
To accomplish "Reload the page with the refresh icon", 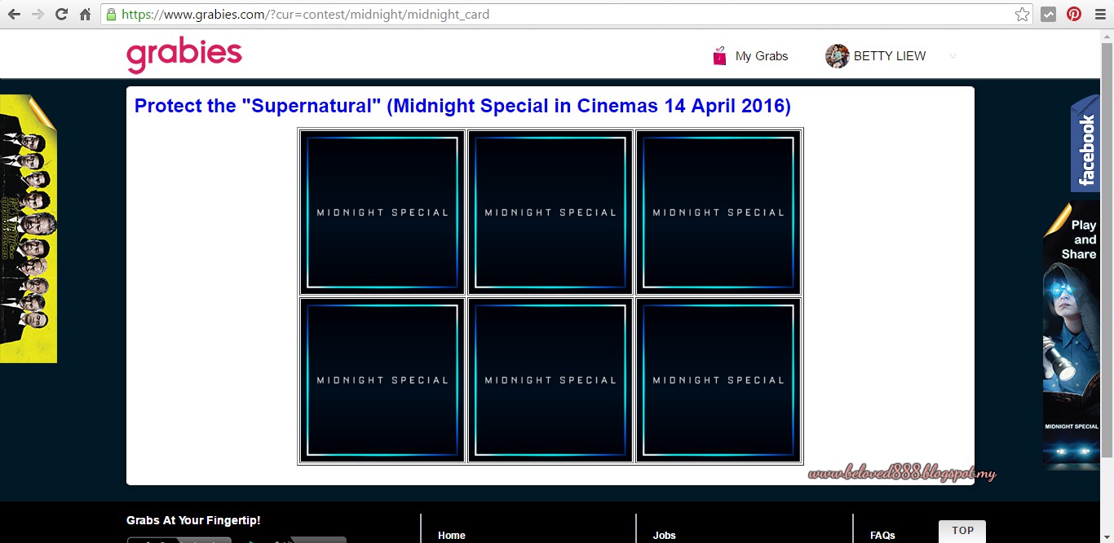I will (x=61, y=14).
